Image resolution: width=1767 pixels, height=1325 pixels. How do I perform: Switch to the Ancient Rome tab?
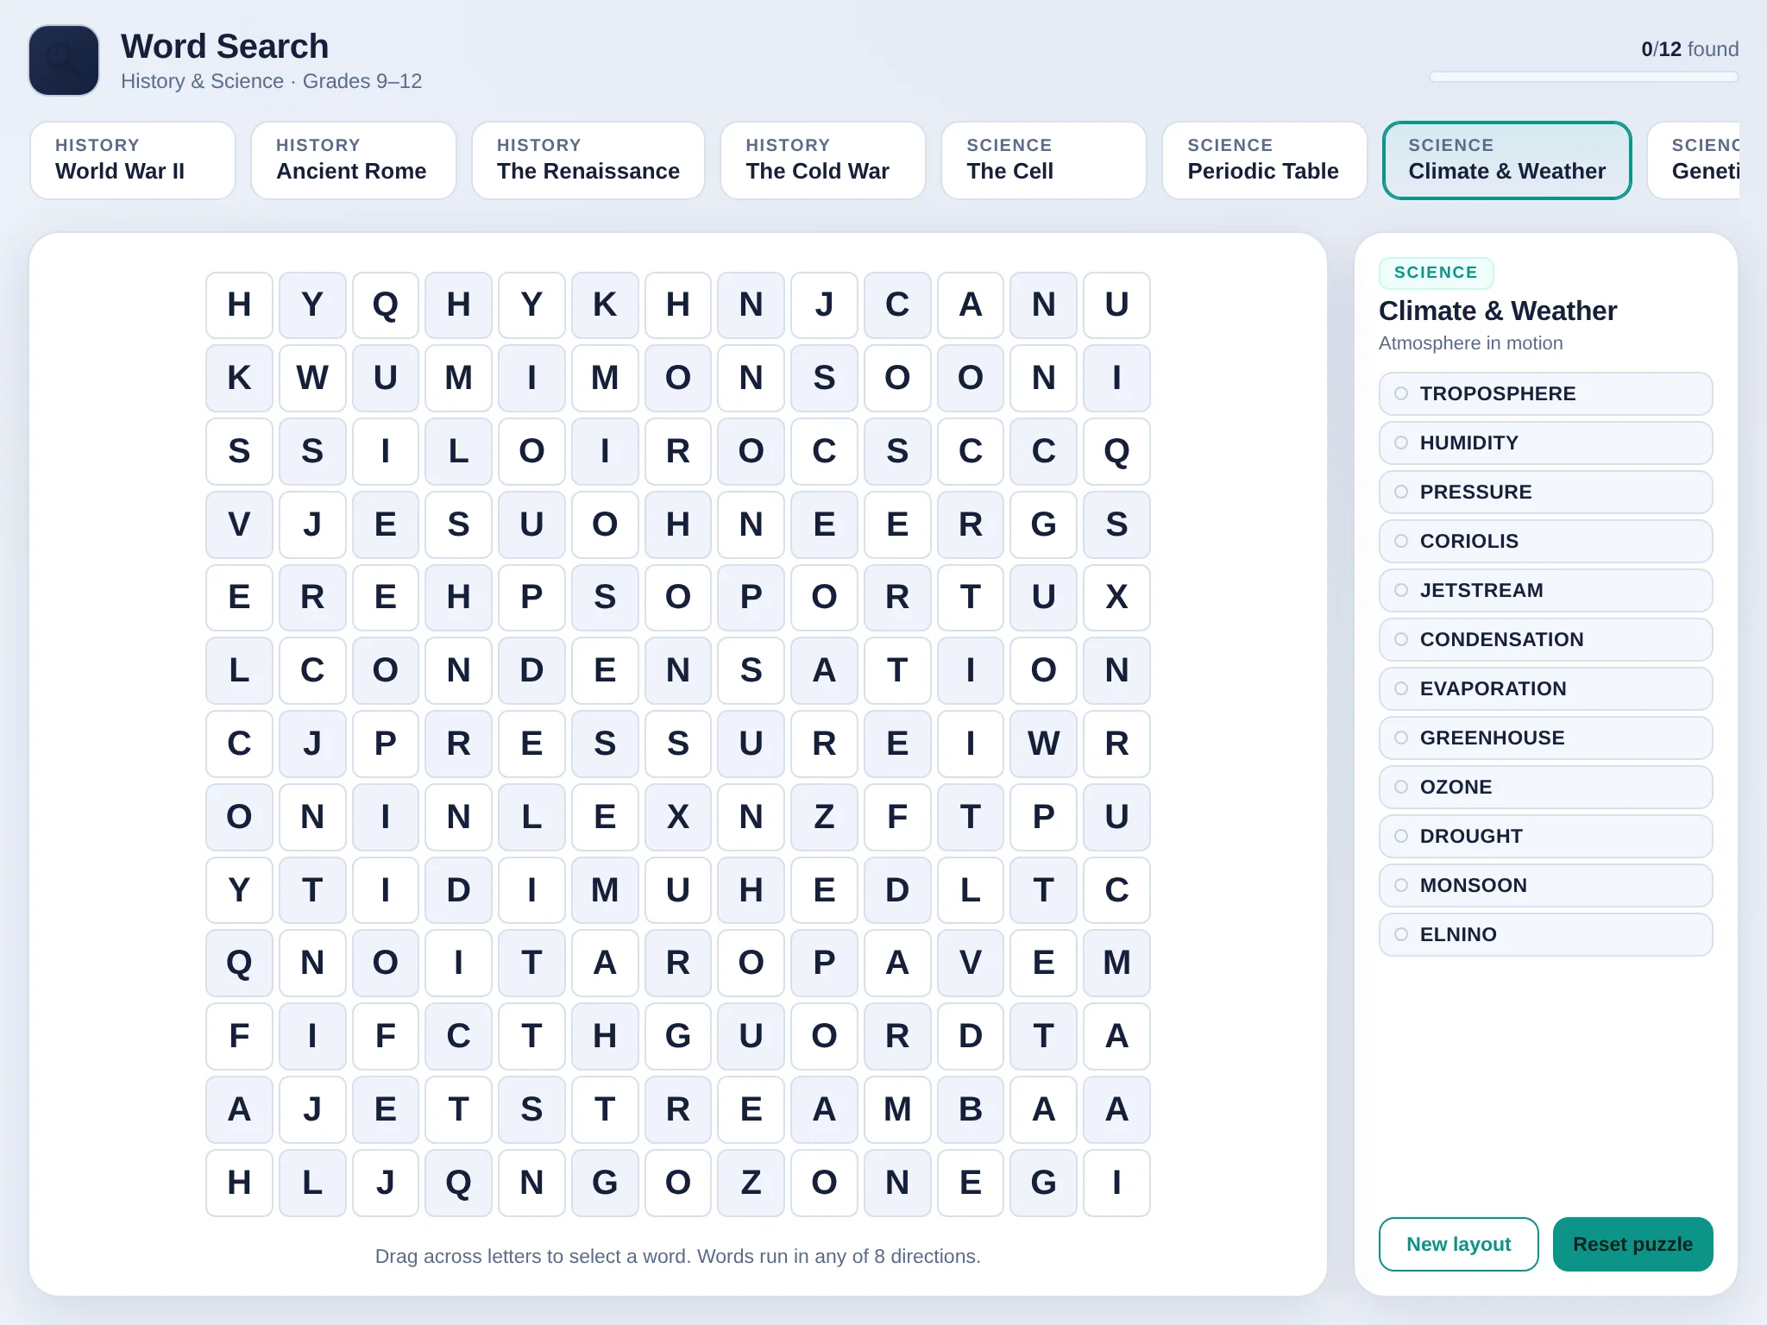tap(354, 160)
